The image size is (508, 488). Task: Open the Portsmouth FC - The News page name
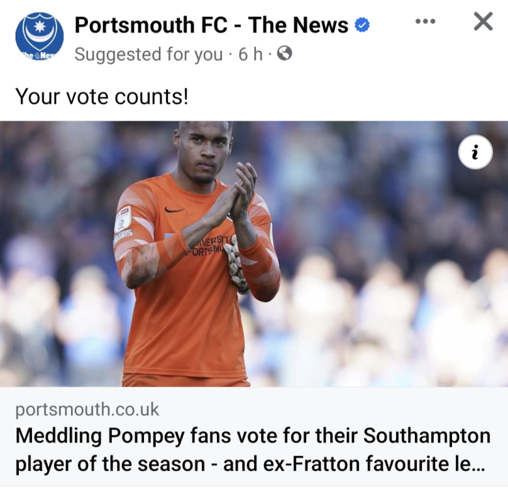click(211, 25)
